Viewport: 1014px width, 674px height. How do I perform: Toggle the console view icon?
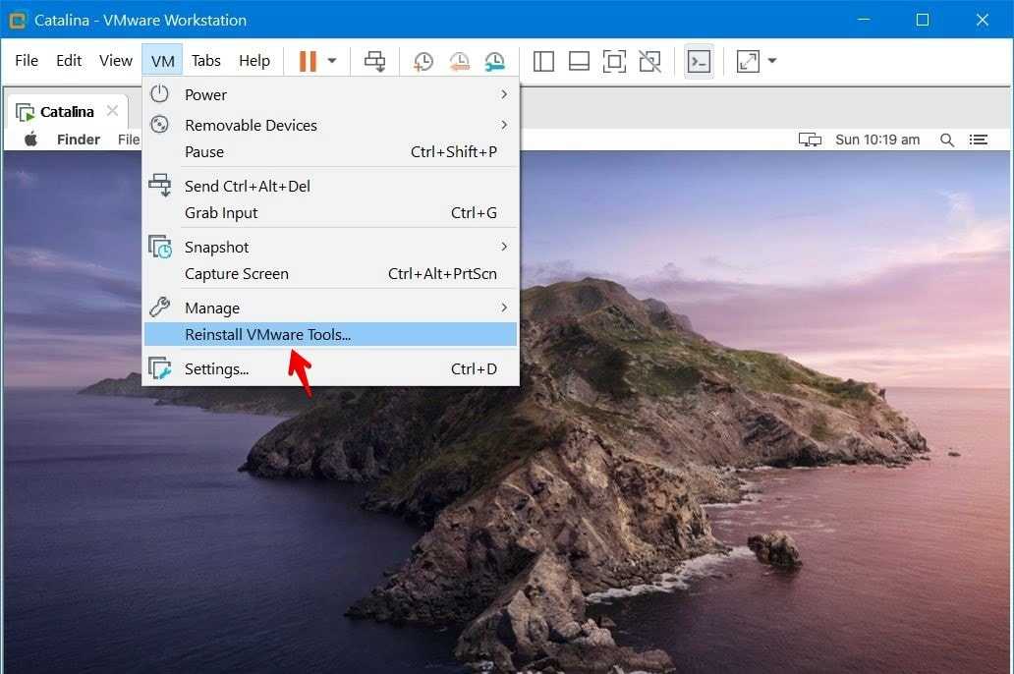tap(699, 62)
